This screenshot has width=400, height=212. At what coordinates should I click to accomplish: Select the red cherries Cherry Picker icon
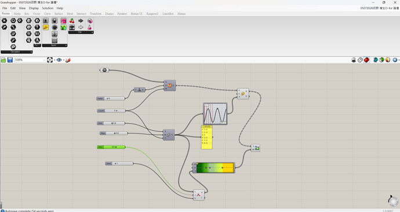pos(72,21)
